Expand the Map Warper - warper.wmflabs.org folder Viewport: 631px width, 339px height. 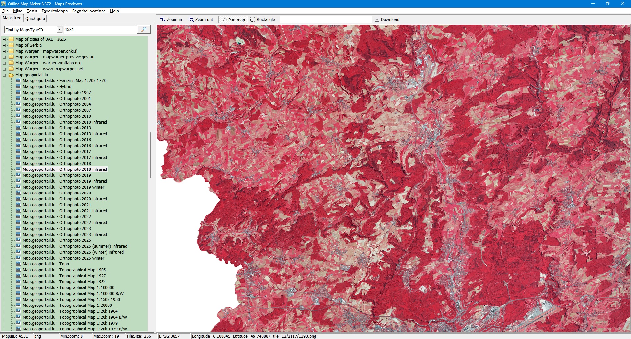[x=4, y=63]
